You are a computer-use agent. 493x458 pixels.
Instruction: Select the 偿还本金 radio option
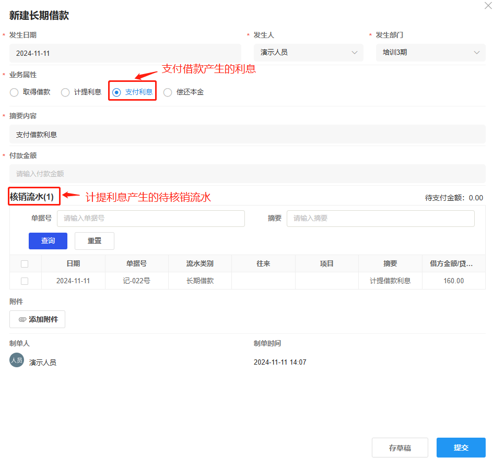click(x=168, y=92)
